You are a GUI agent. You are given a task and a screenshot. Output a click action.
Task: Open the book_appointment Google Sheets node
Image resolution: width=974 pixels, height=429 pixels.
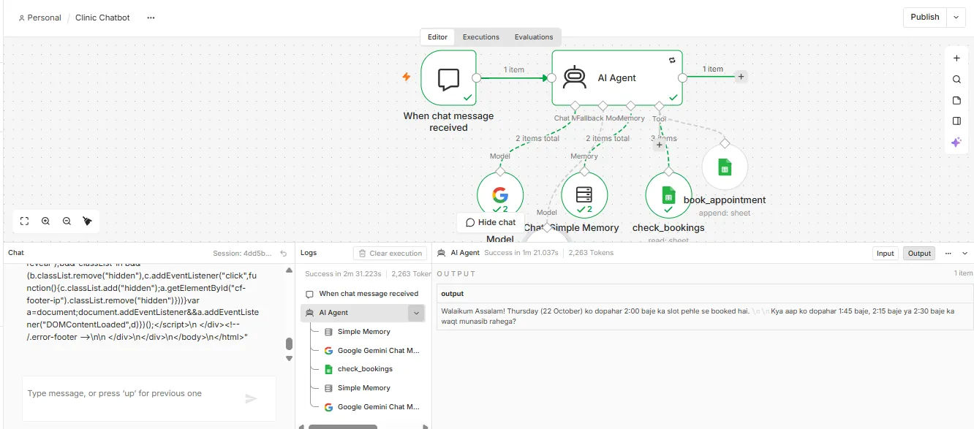click(725, 167)
